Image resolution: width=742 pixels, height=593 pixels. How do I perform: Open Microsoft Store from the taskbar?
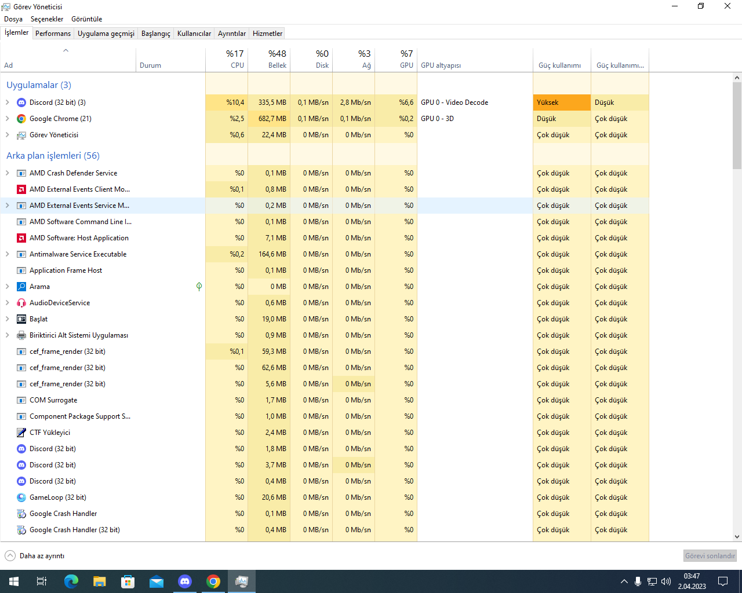tap(128, 581)
